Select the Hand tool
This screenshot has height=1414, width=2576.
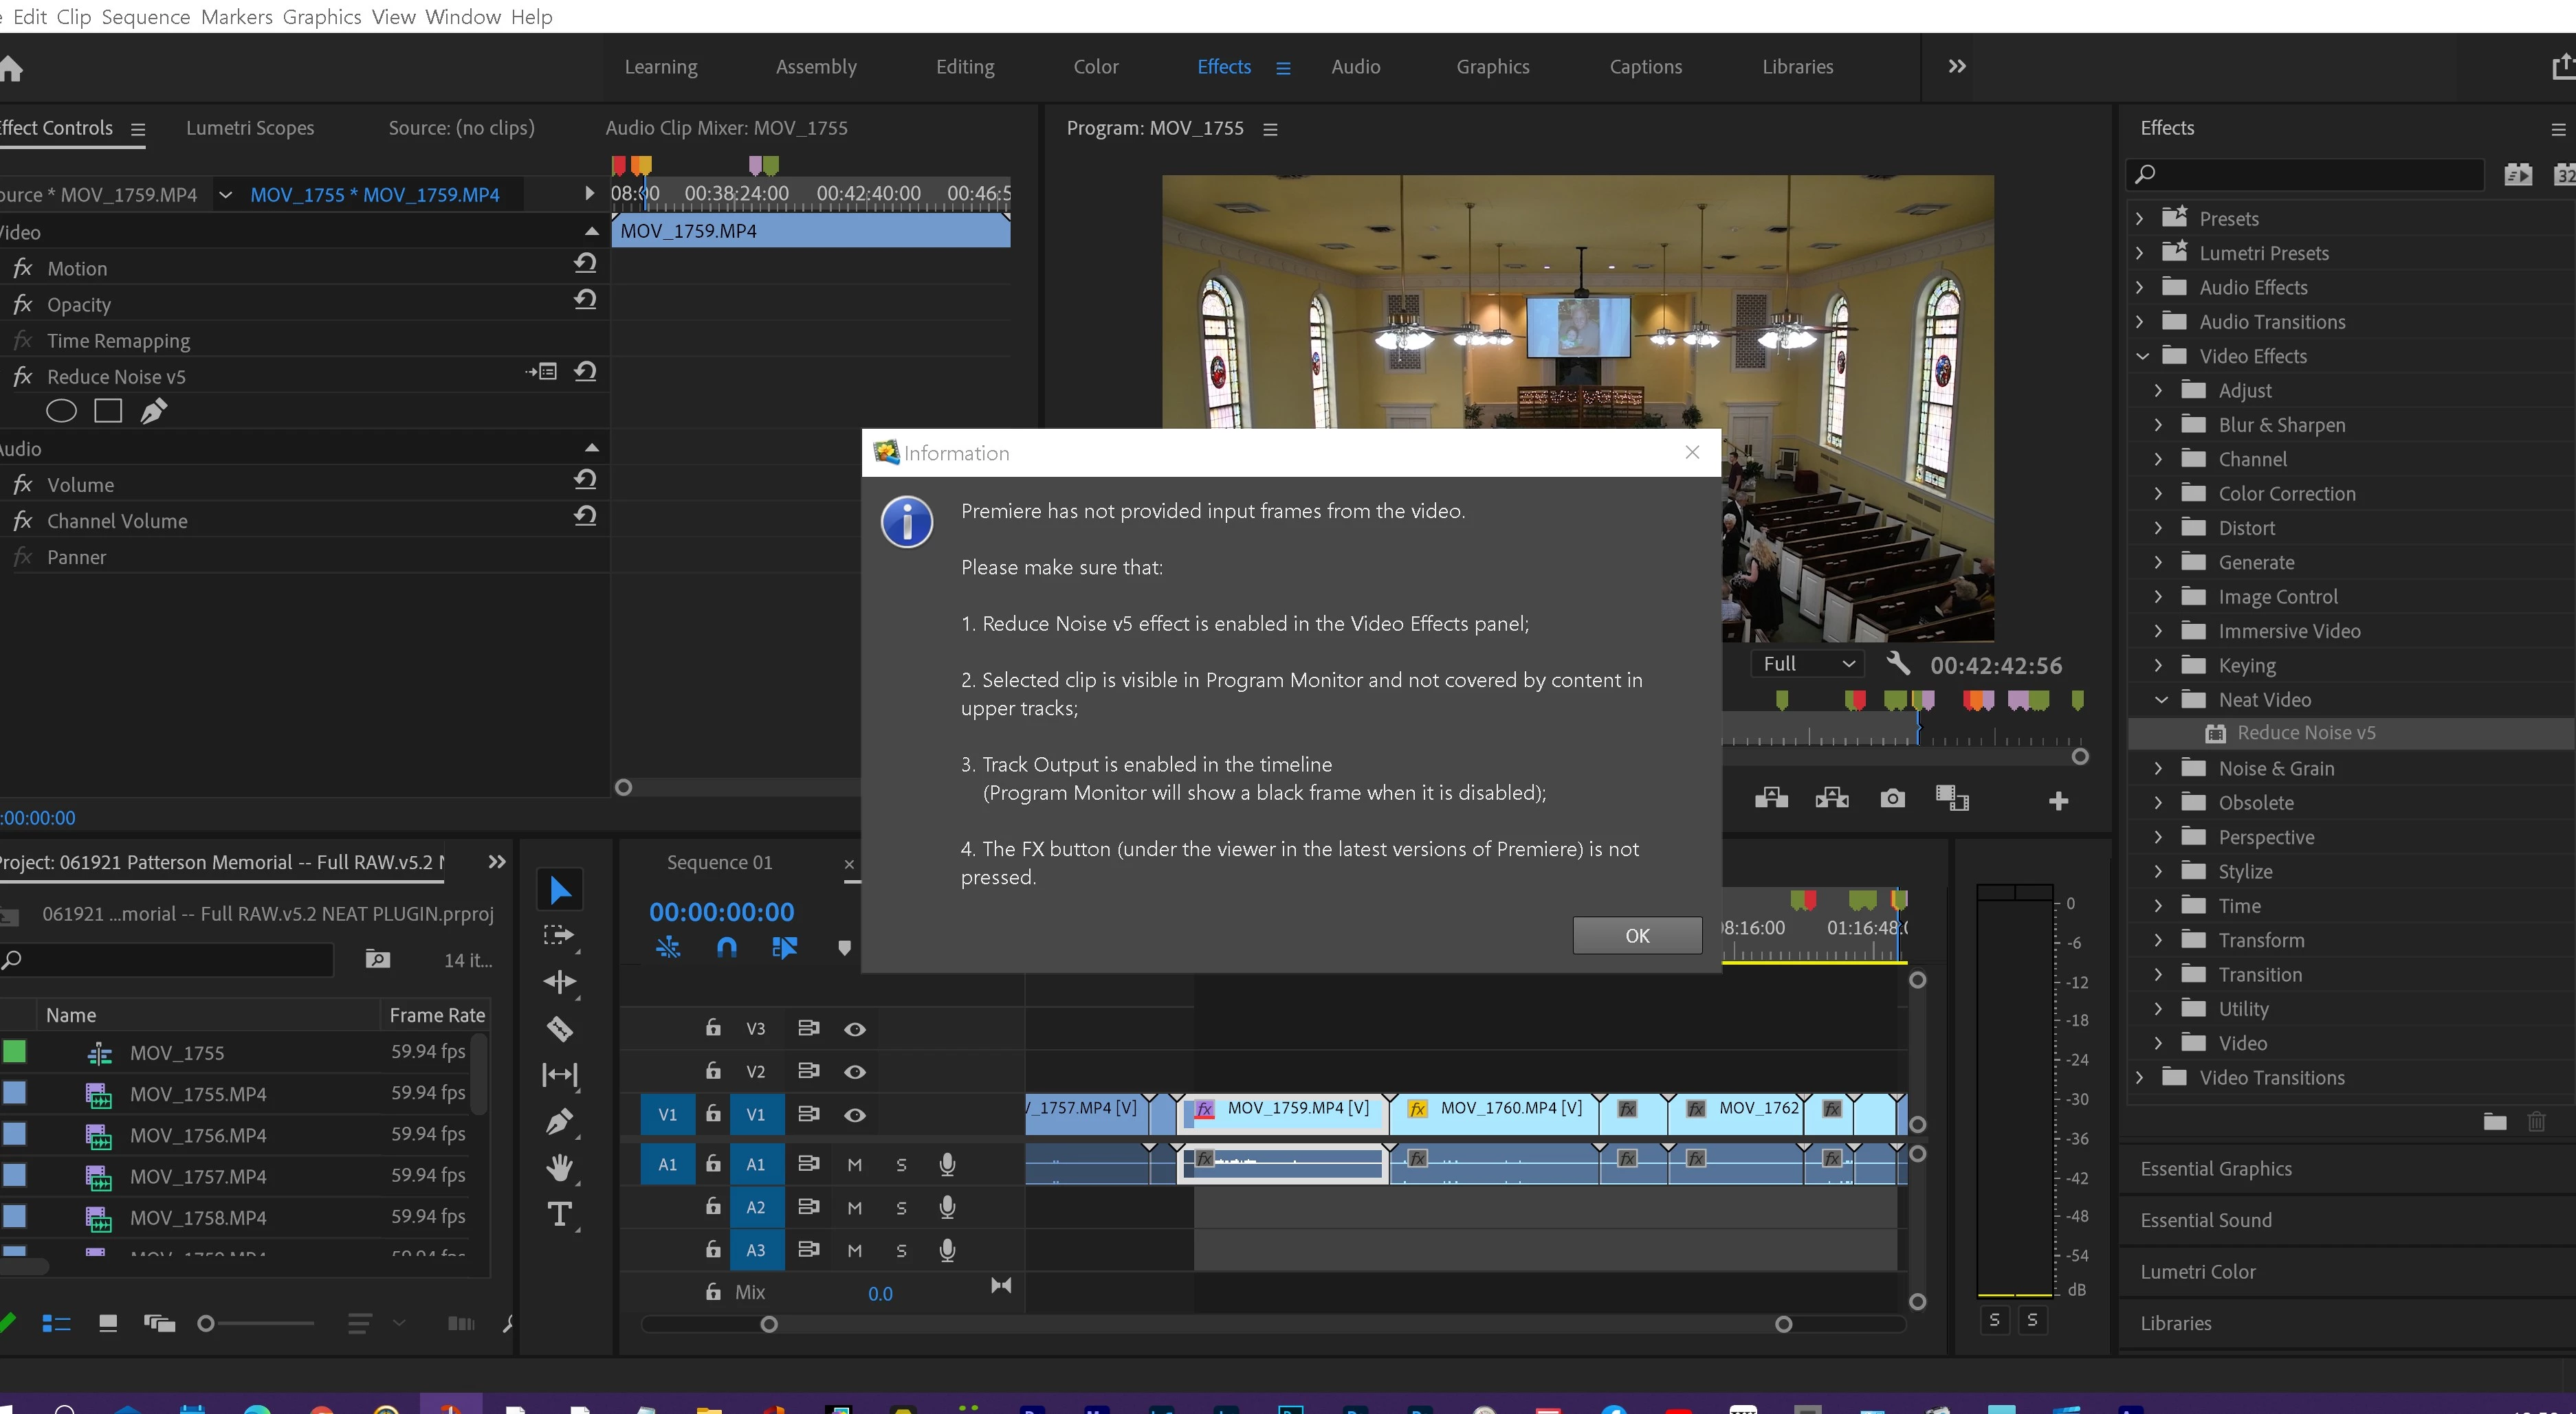point(559,1167)
